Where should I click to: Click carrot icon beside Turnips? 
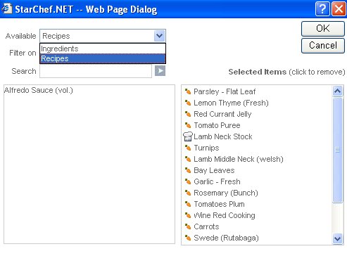tap(188, 148)
